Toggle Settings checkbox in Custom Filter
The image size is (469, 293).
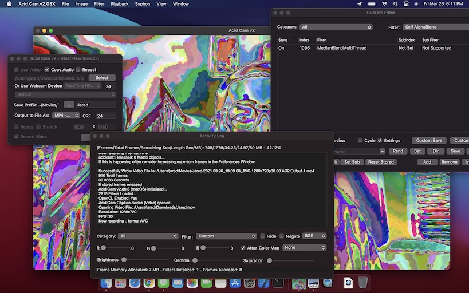tap(380, 140)
